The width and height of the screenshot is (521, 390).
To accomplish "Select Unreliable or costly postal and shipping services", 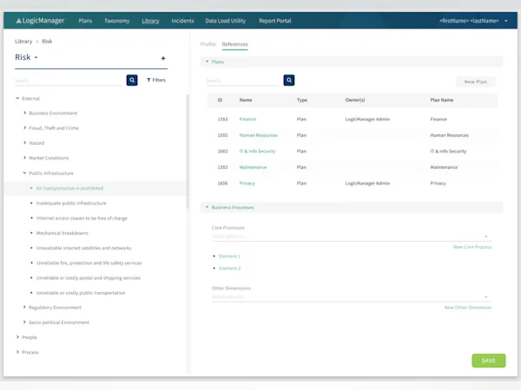I will (89, 278).
